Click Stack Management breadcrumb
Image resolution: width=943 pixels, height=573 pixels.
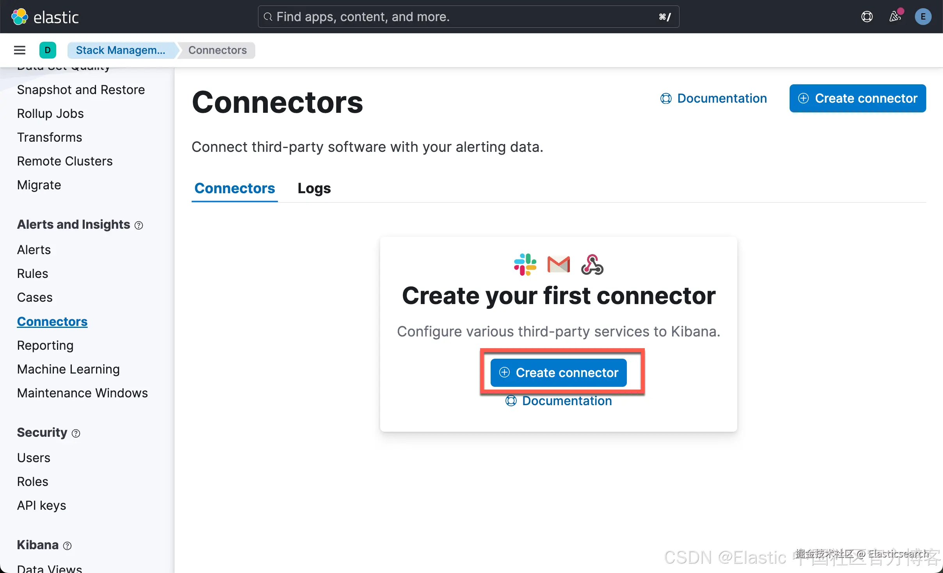(x=121, y=50)
